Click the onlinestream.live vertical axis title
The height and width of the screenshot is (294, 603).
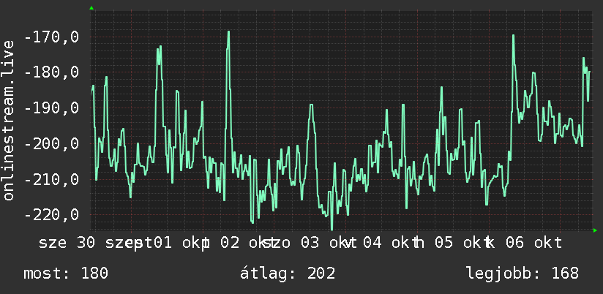click(9, 120)
